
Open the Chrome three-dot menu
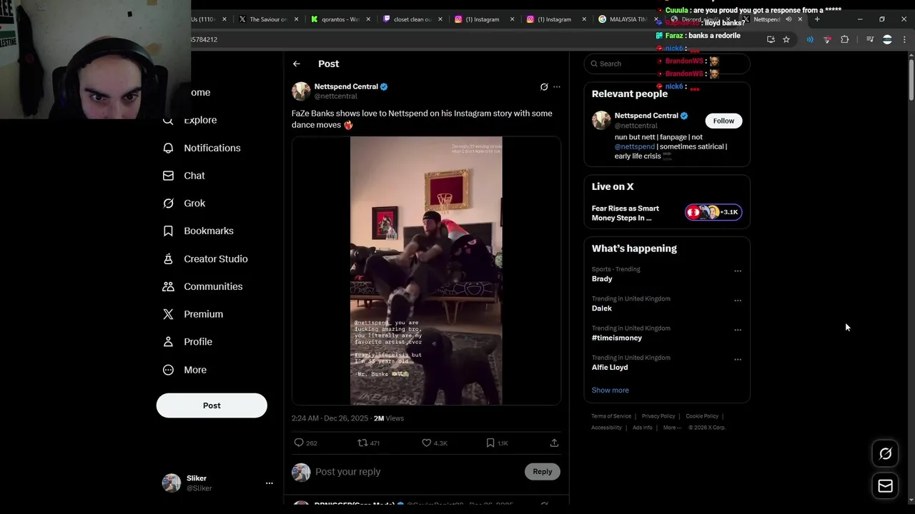pyautogui.click(x=904, y=39)
